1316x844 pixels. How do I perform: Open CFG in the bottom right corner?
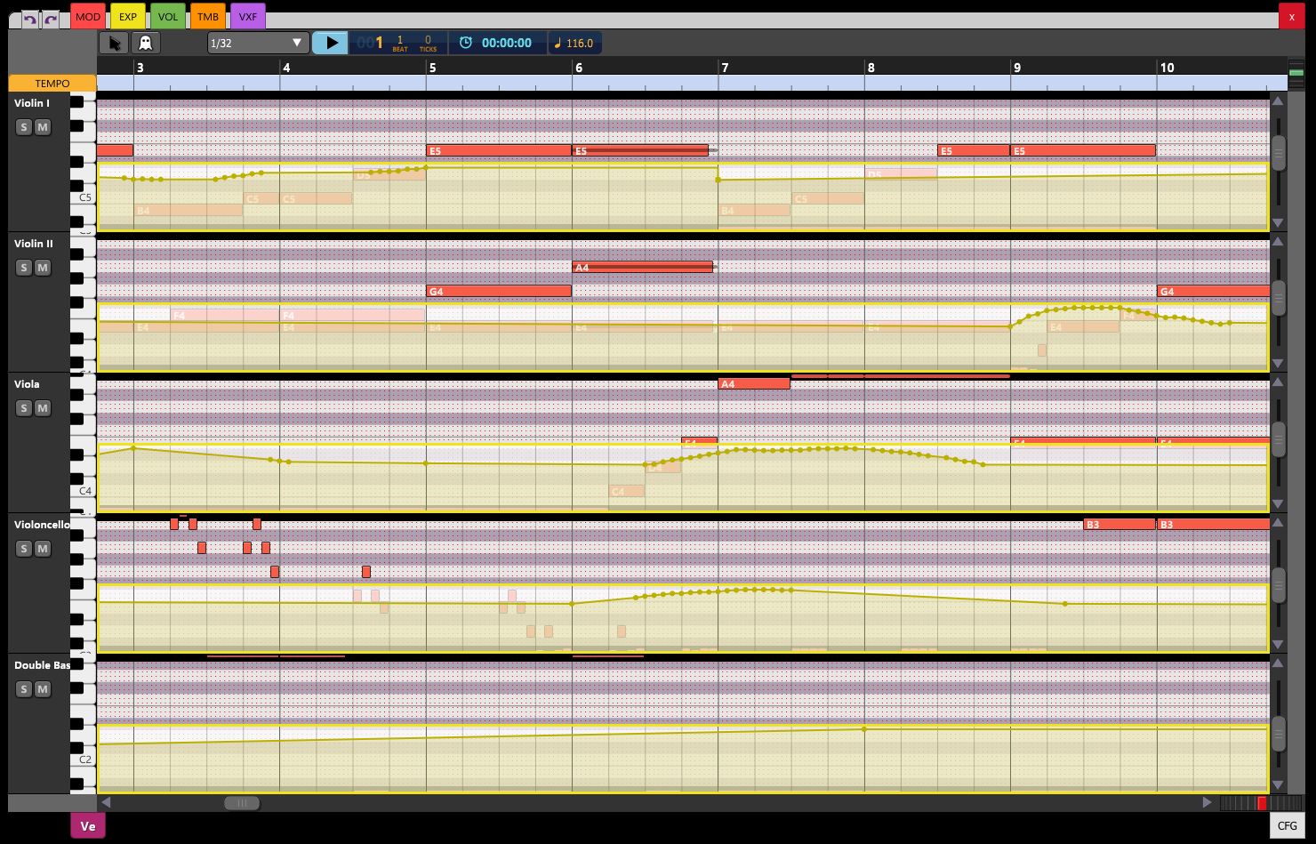tap(1287, 826)
